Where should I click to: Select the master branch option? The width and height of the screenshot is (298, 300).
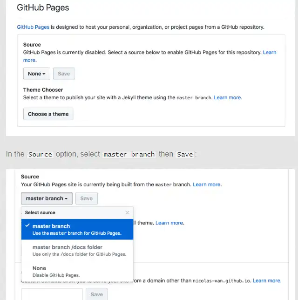77,229
